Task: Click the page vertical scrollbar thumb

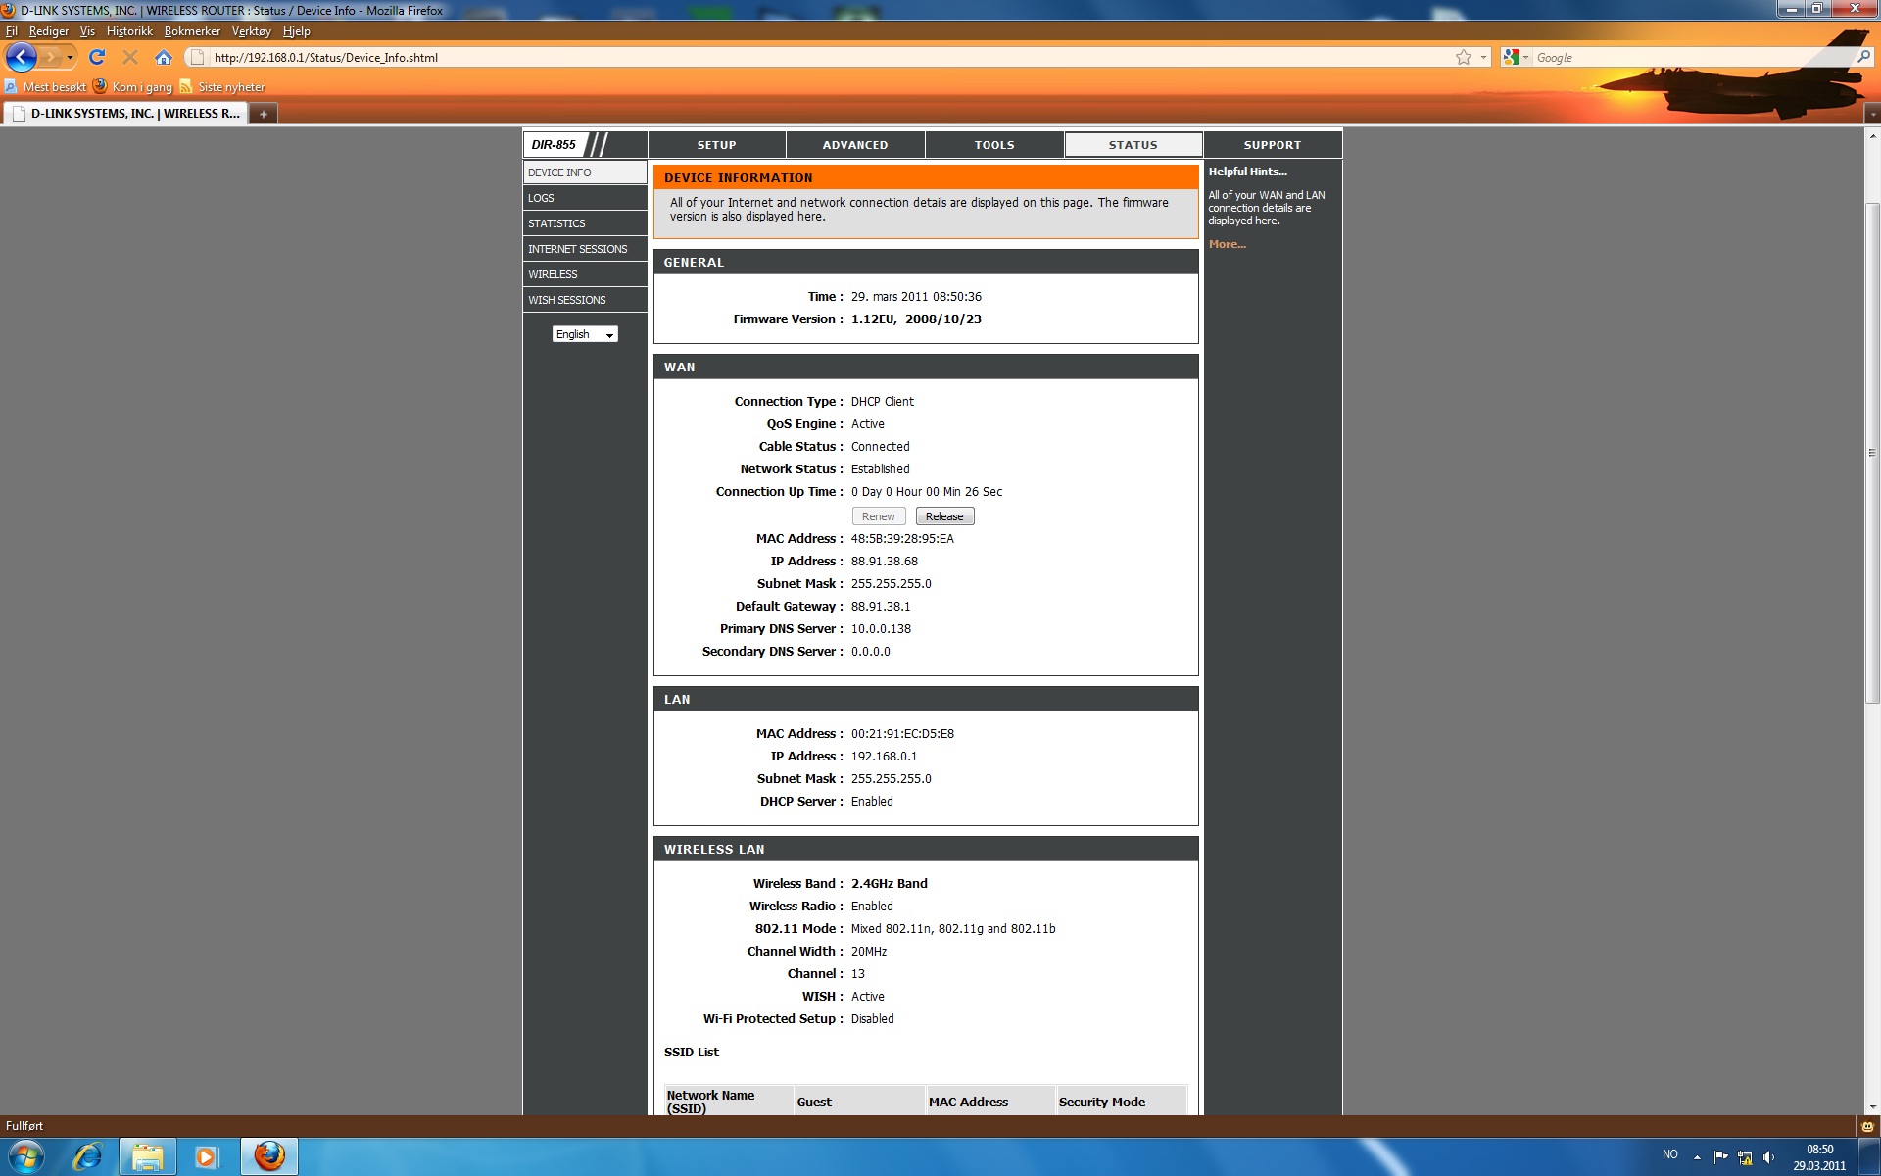Action: [1872, 451]
